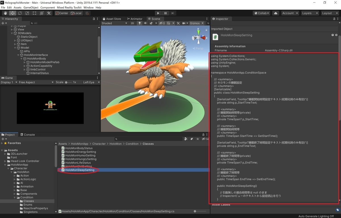Open HoloMonSleepSetting settings gear
The image size is (341, 218).
tap(336, 35)
